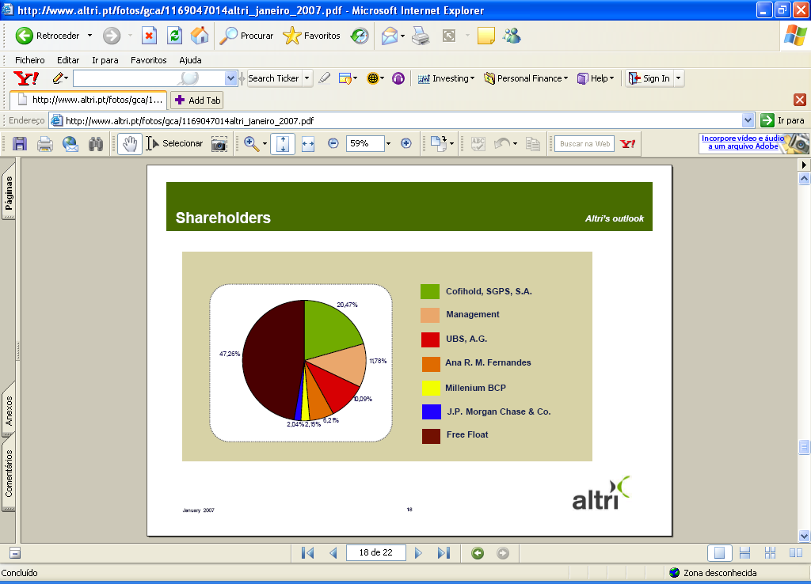811x584 pixels.
Task: Expand the Help toolbar menu
Action: coord(596,78)
